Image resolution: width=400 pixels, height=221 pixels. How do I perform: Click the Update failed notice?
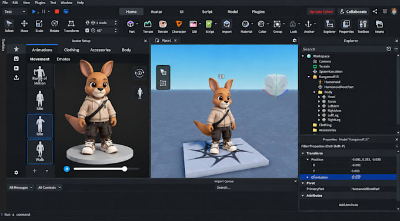[321, 12]
